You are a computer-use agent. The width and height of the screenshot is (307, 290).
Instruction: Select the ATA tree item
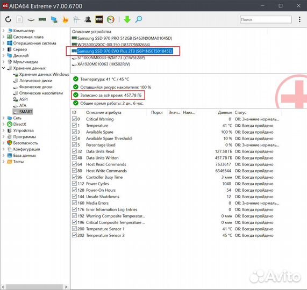coord(23,105)
